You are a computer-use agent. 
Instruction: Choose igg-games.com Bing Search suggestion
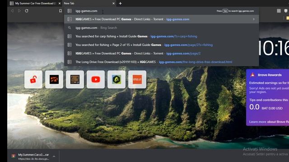[161, 28]
